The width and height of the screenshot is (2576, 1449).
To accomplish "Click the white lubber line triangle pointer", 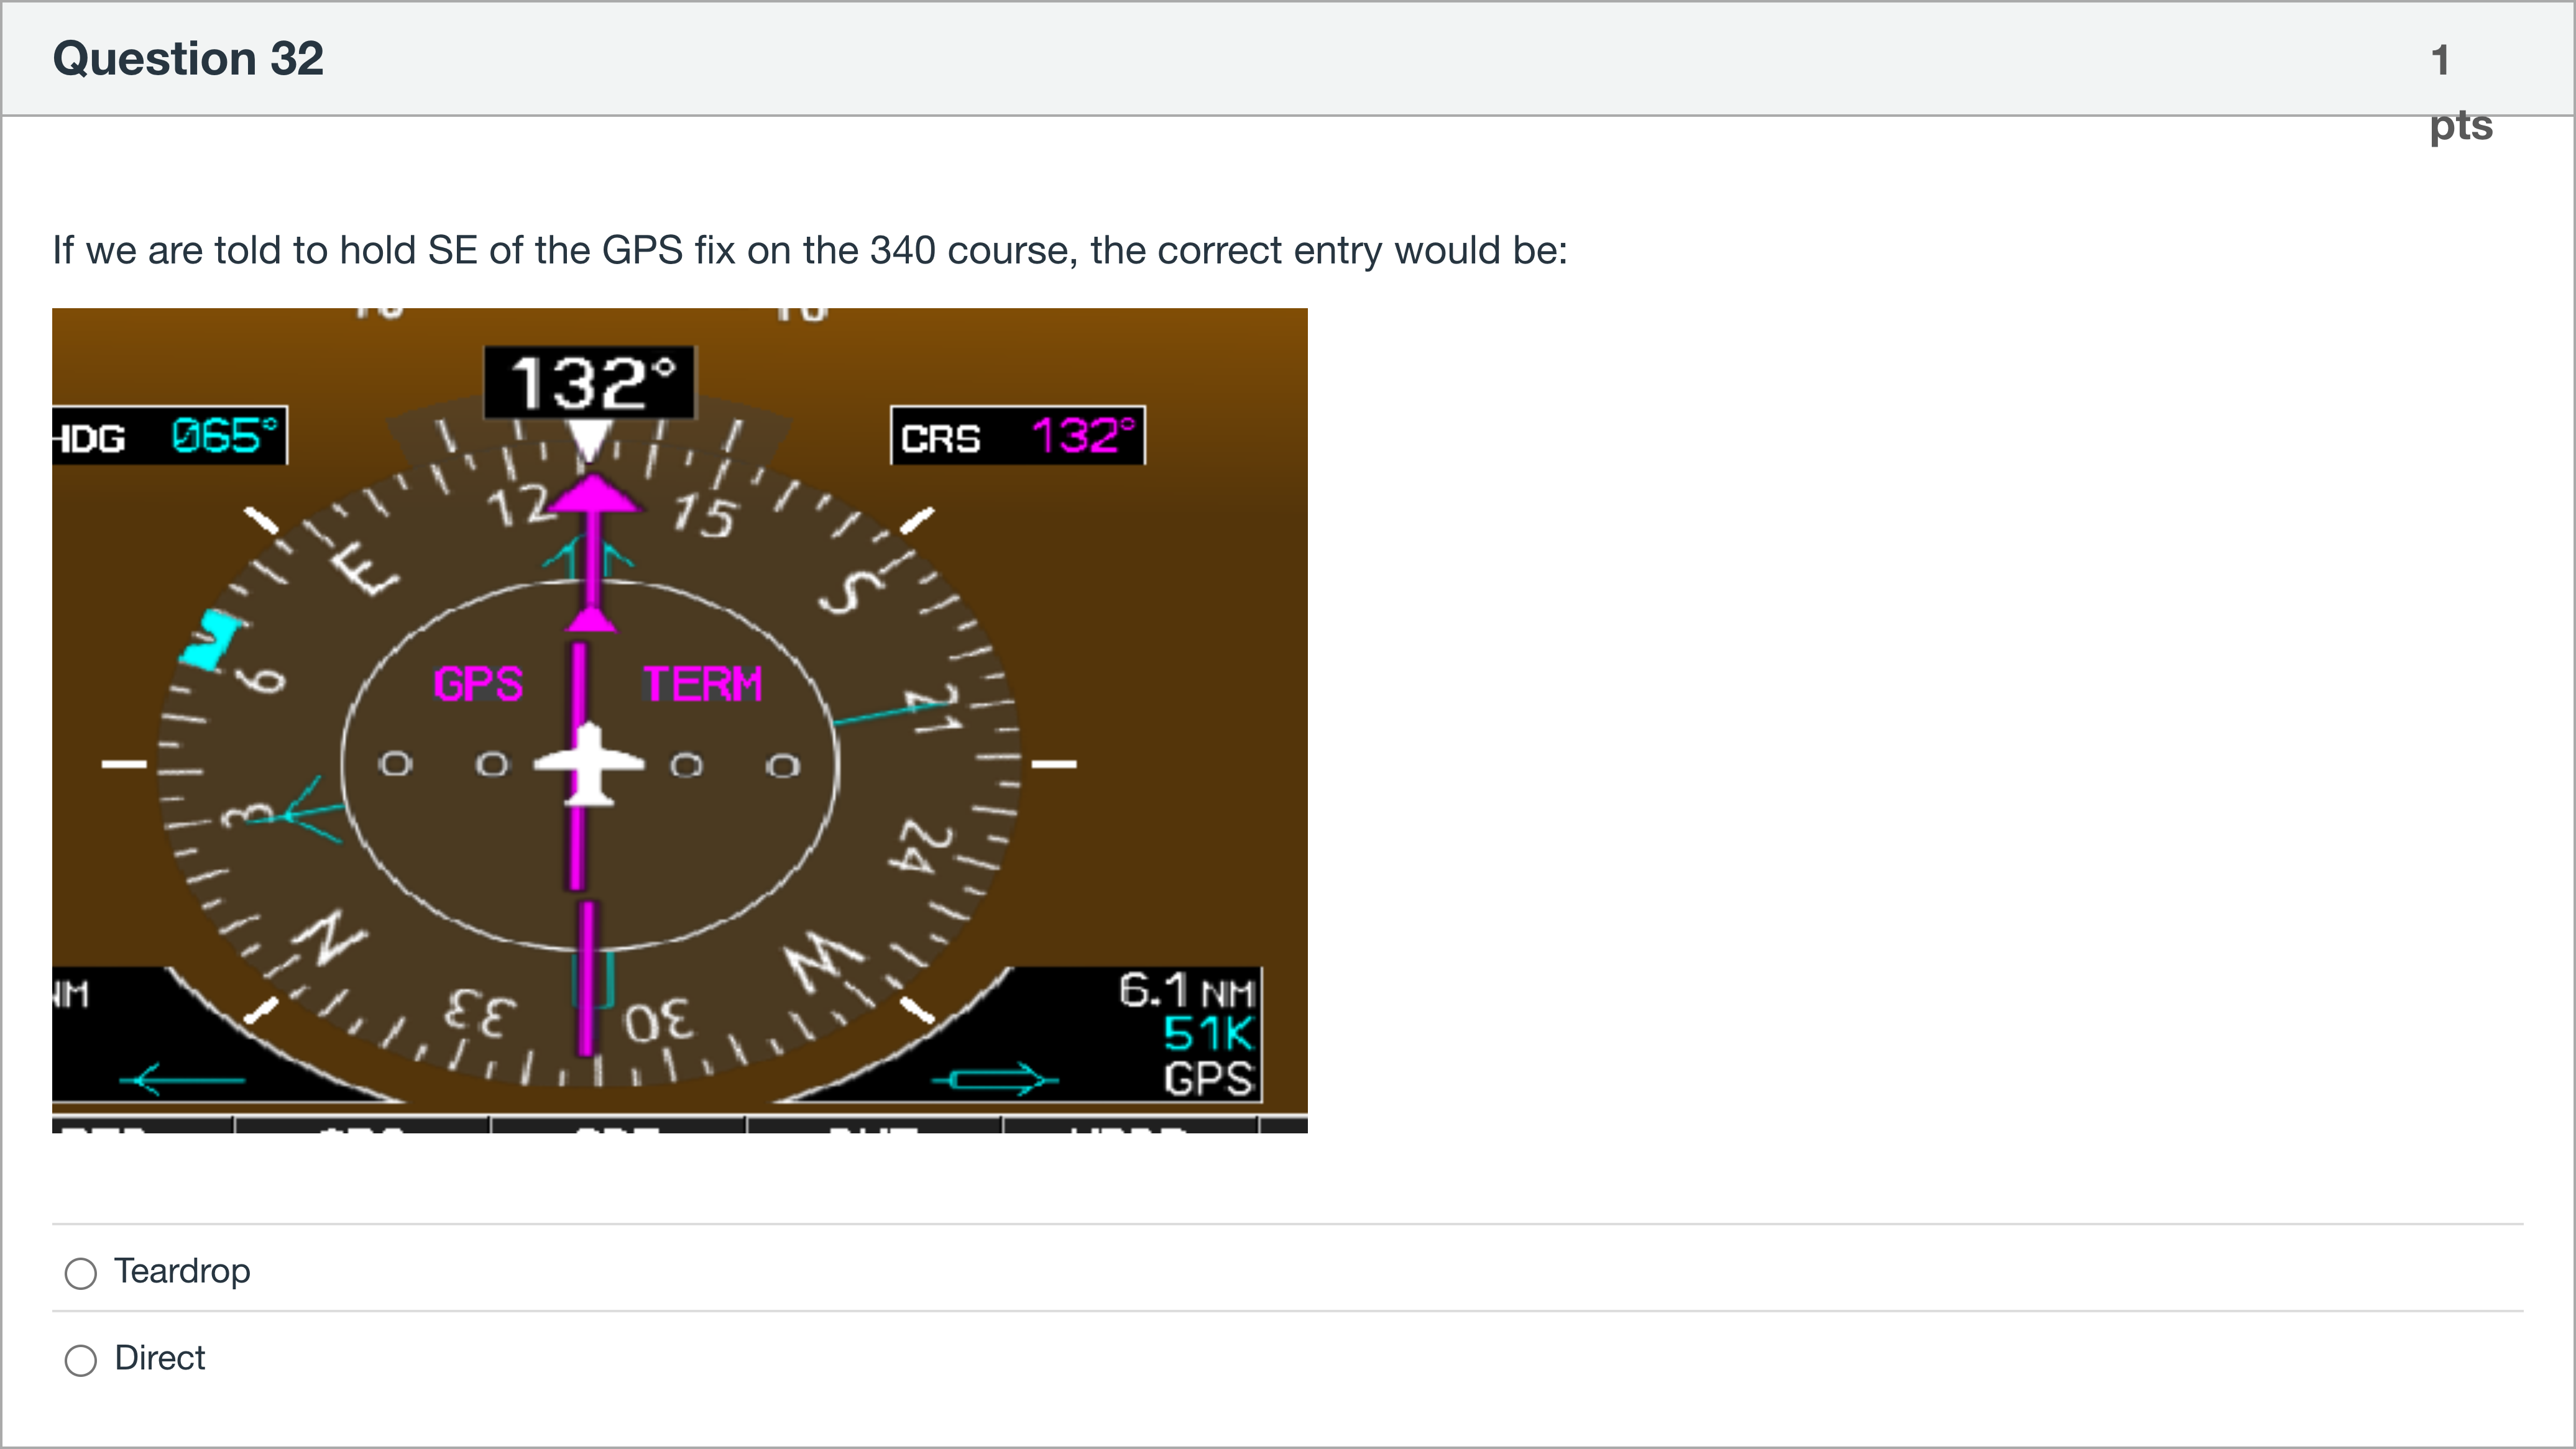I will click(588, 440).
